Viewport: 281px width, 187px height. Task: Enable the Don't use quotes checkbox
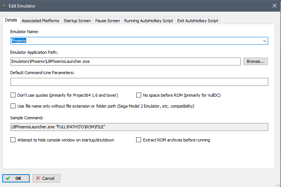coord(13,95)
